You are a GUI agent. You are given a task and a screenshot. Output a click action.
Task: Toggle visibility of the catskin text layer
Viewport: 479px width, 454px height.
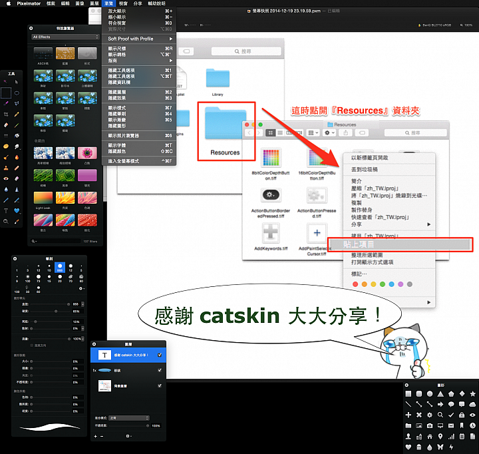(x=160, y=355)
